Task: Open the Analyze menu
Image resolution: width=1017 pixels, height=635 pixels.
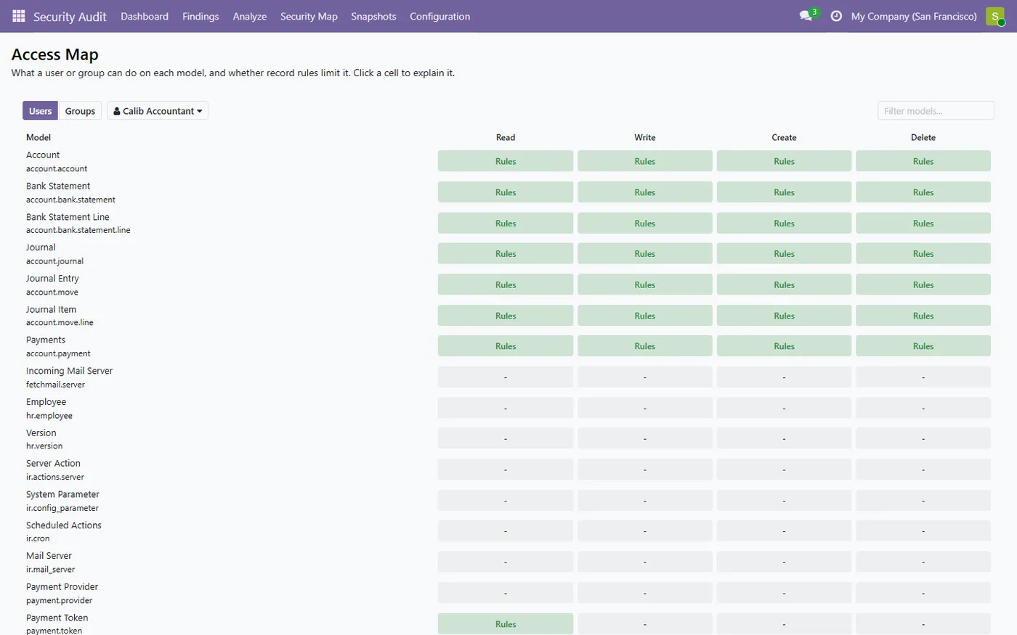Action: [x=250, y=16]
